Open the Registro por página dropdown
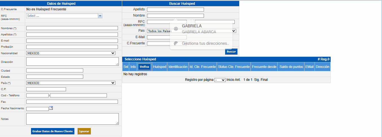 (220, 80)
